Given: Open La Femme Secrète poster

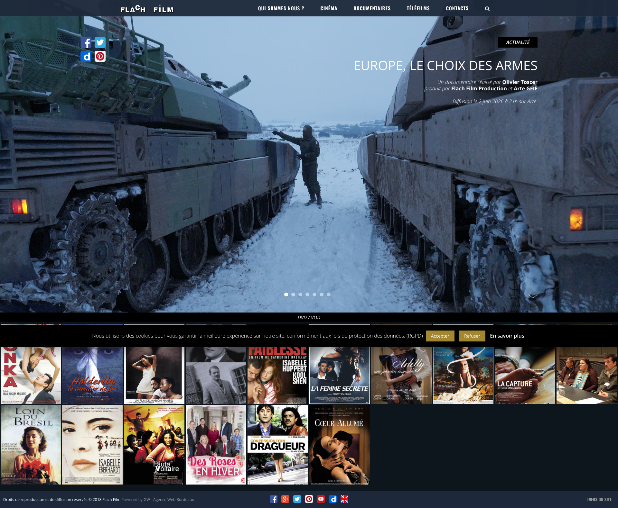Looking at the screenshot, I should [340, 375].
